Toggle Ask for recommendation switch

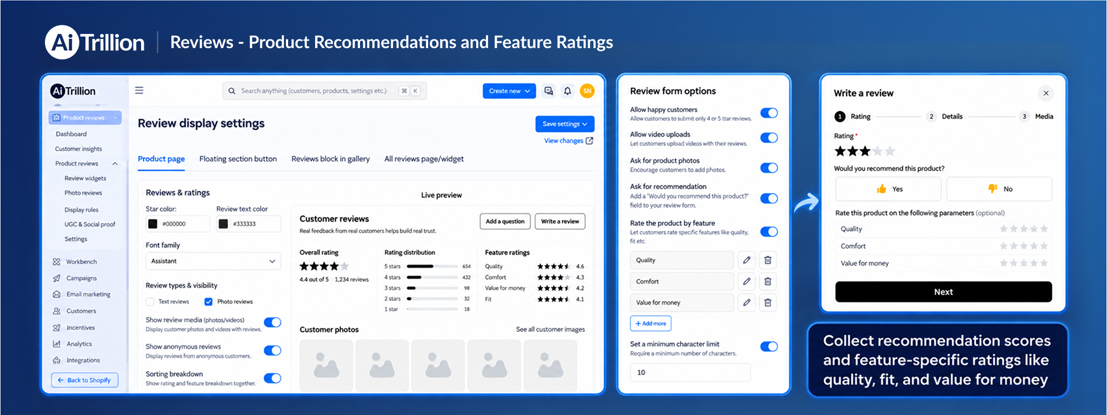click(x=769, y=198)
